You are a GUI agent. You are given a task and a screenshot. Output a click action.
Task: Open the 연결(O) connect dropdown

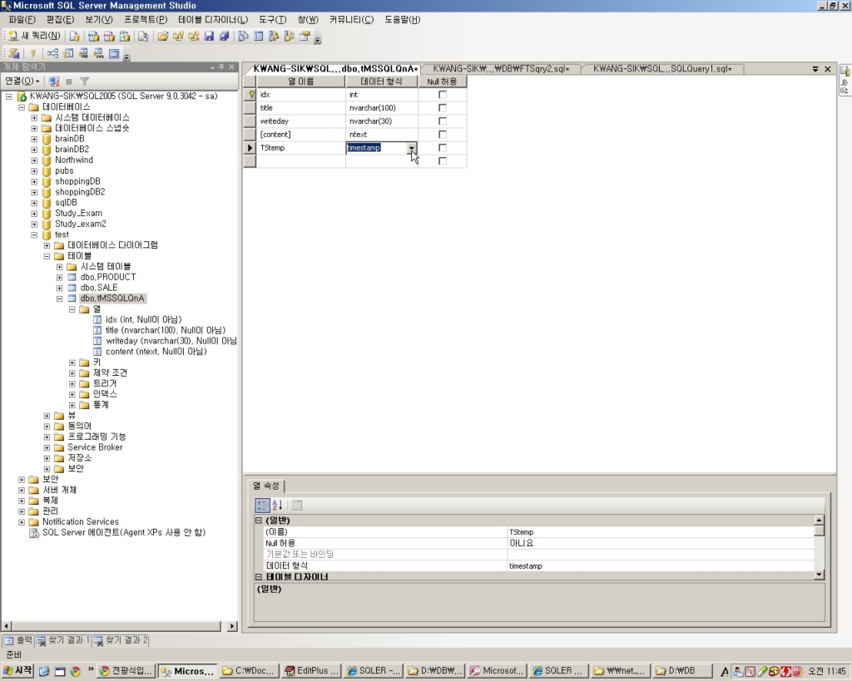tap(22, 81)
